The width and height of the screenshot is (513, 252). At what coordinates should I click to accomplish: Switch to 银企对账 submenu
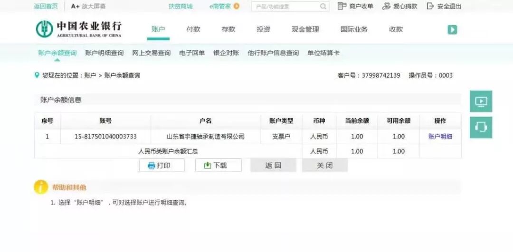[x=226, y=53]
